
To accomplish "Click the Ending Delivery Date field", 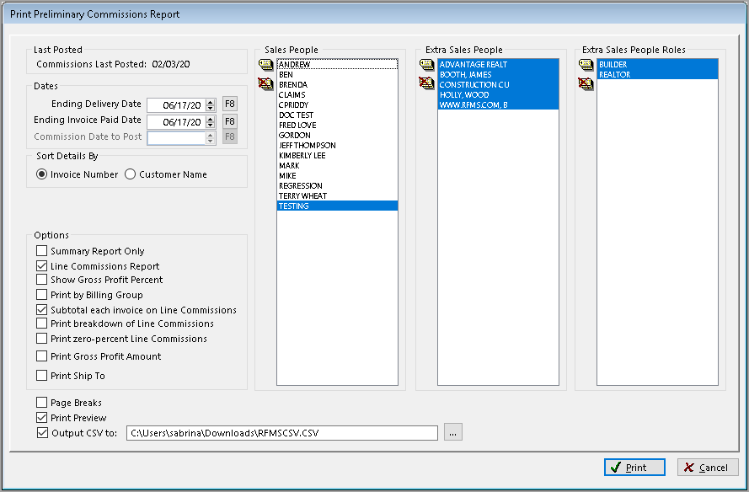I will pos(177,105).
